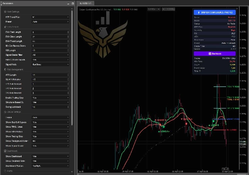Click the Parameters panel vertical scrollbar

[72, 68]
